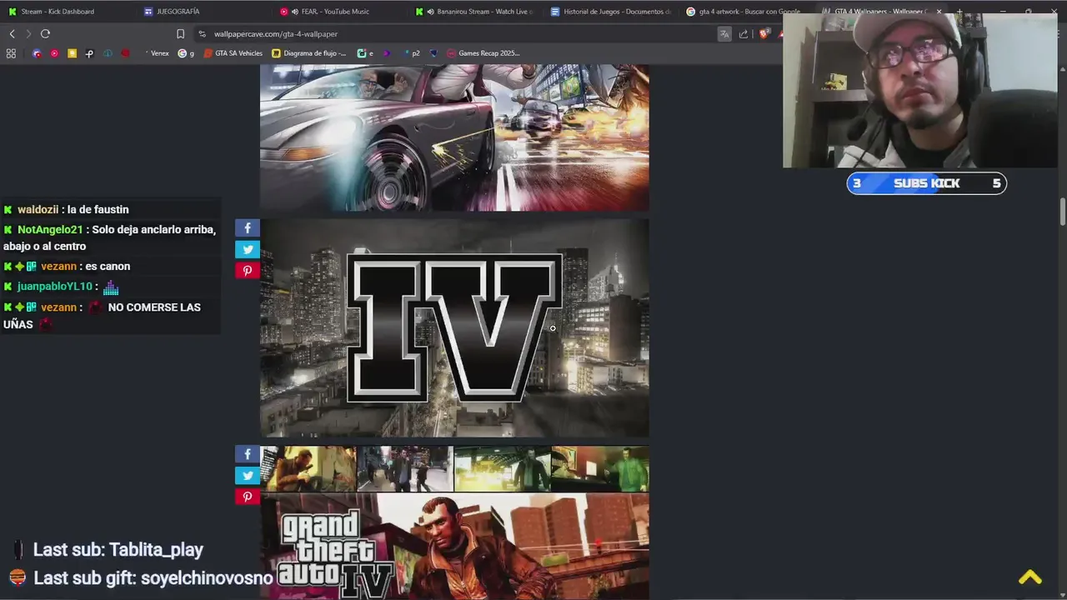Share the IV wallpaper on Facebook
Screen dimensions: 1067x600
[248, 228]
